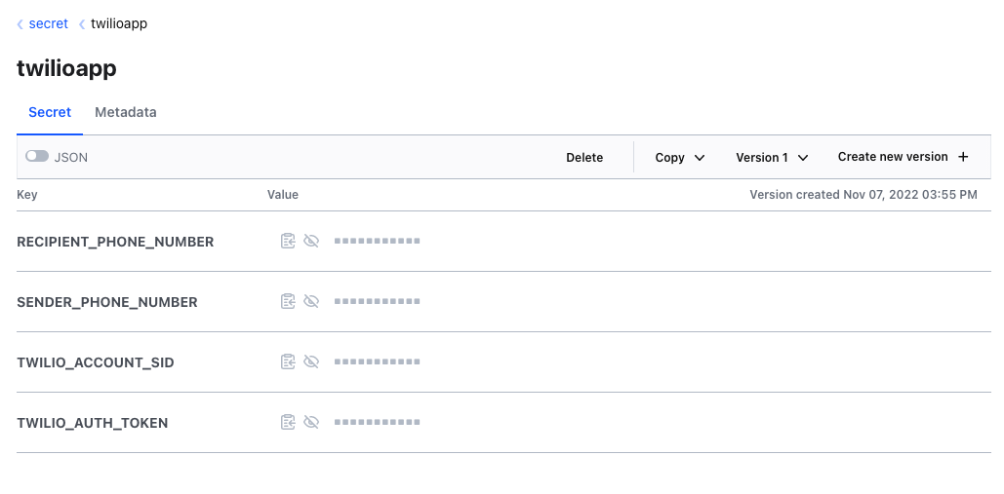The image size is (1004, 494).
Task: Click the twilioapp breadcrumb item
Action: [x=119, y=23]
